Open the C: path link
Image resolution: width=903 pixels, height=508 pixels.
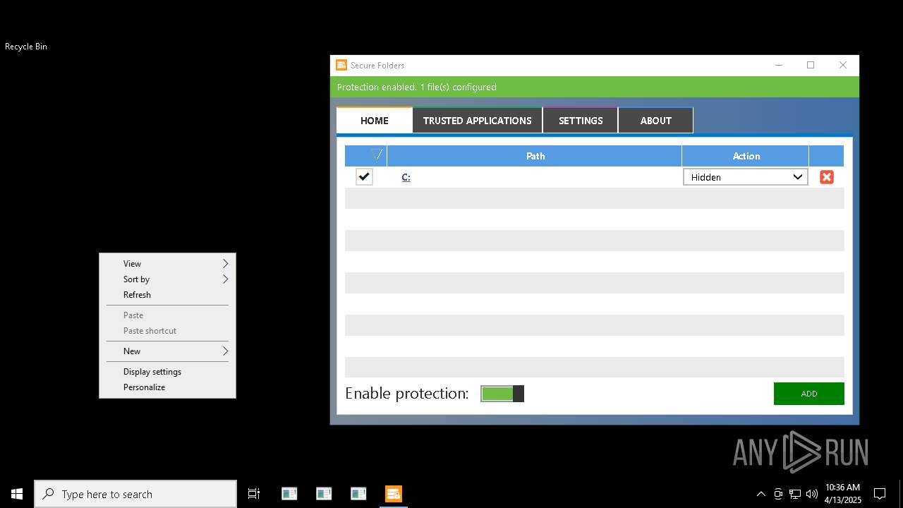pyautogui.click(x=406, y=177)
